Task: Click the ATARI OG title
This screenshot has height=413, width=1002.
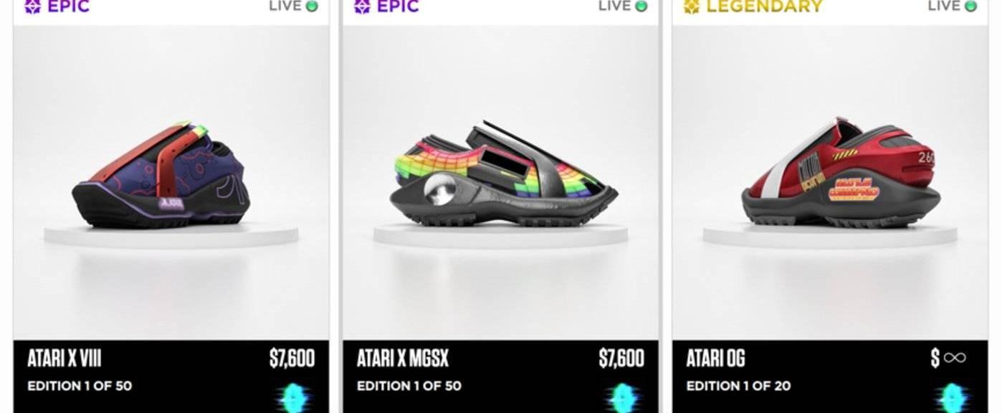Action: click(x=715, y=359)
